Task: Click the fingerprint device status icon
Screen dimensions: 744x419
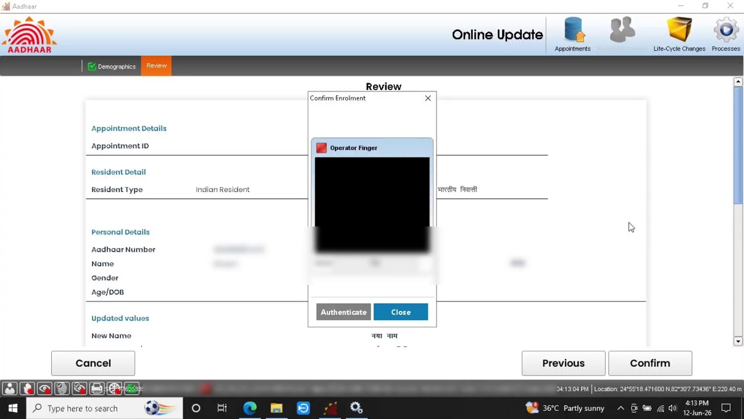Action: (62, 389)
